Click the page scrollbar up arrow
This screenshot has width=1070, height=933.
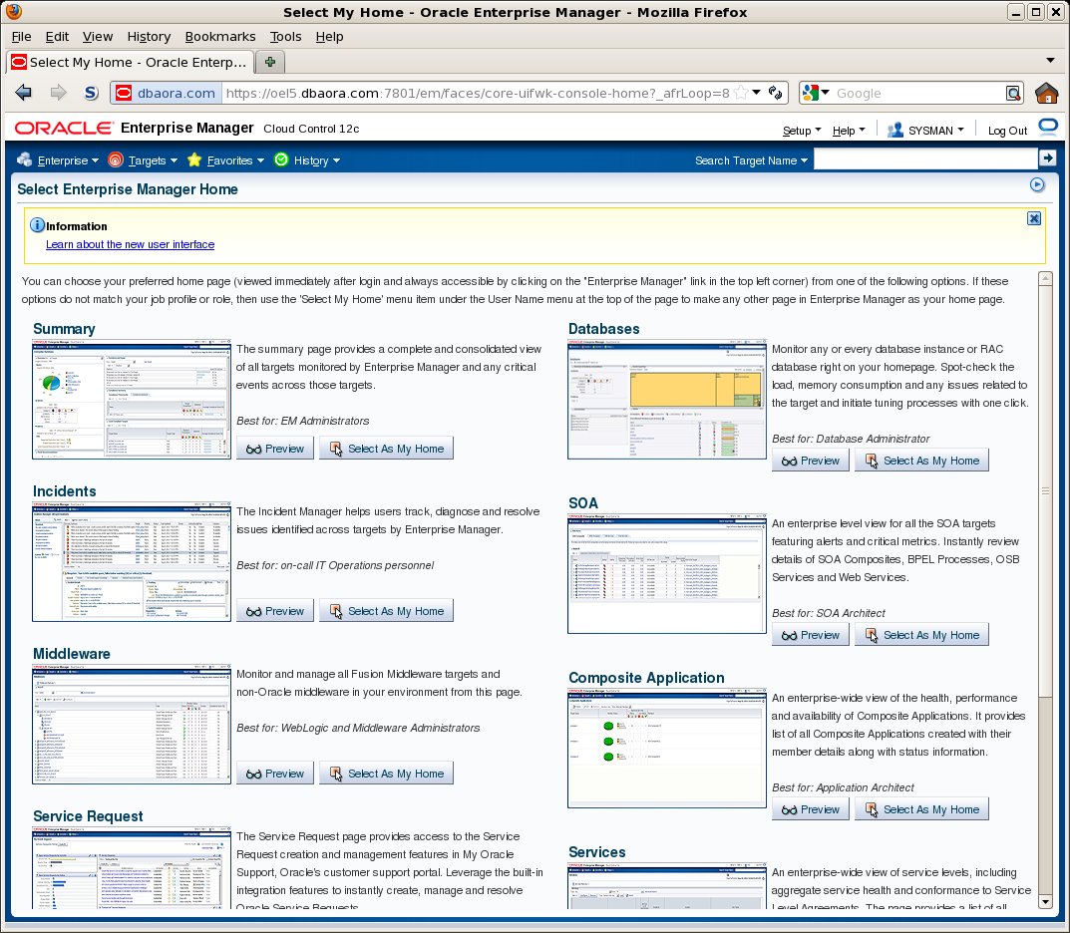click(1045, 278)
